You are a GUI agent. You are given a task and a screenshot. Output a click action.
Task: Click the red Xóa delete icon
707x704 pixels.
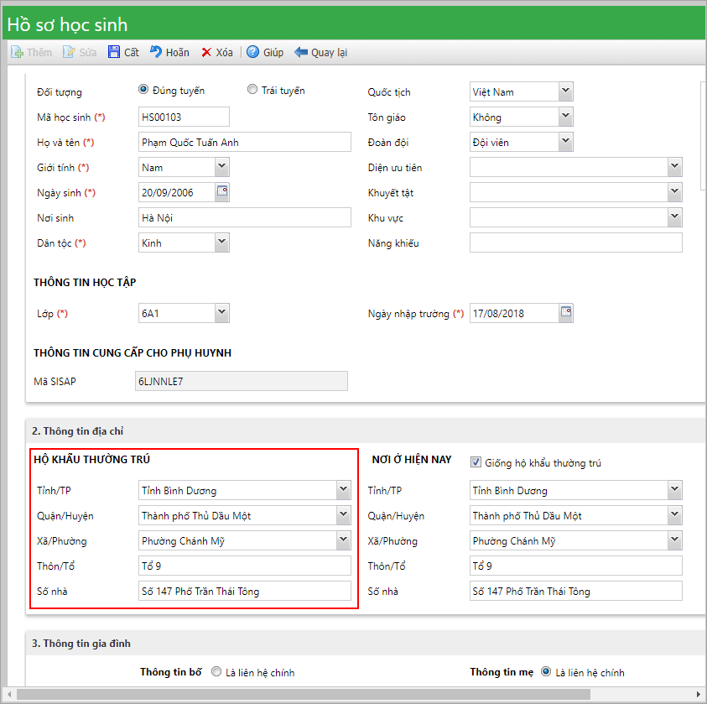206,52
